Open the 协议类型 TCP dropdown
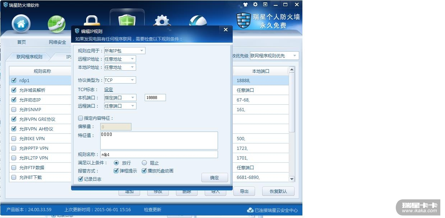The width and height of the screenshot is (445, 218). click(120, 80)
